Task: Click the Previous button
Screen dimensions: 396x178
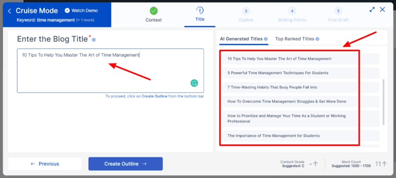Action: click(45, 164)
